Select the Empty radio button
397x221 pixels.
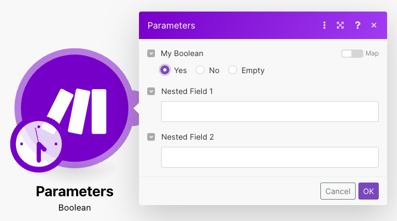233,70
